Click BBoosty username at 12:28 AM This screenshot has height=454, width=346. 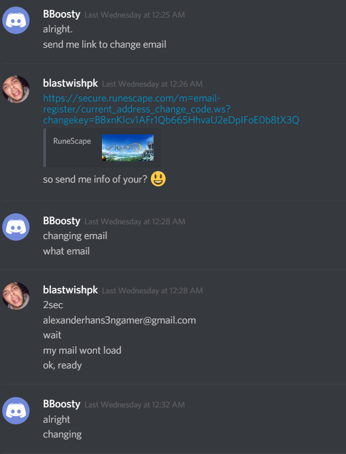61,221
